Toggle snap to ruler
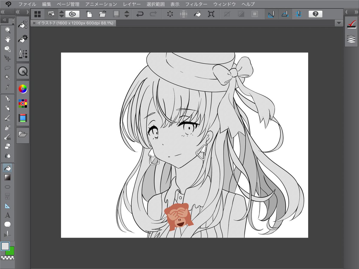This screenshot has width=359, height=269. (271, 14)
